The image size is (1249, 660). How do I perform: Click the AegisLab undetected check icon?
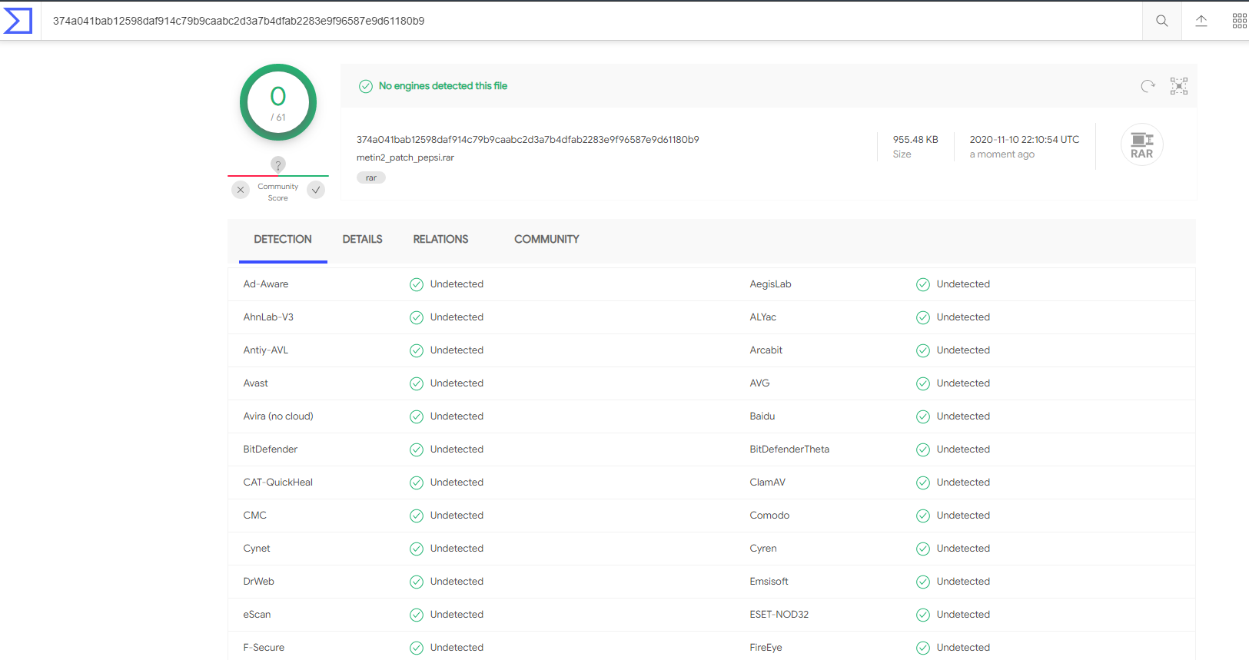[x=923, y=284]
